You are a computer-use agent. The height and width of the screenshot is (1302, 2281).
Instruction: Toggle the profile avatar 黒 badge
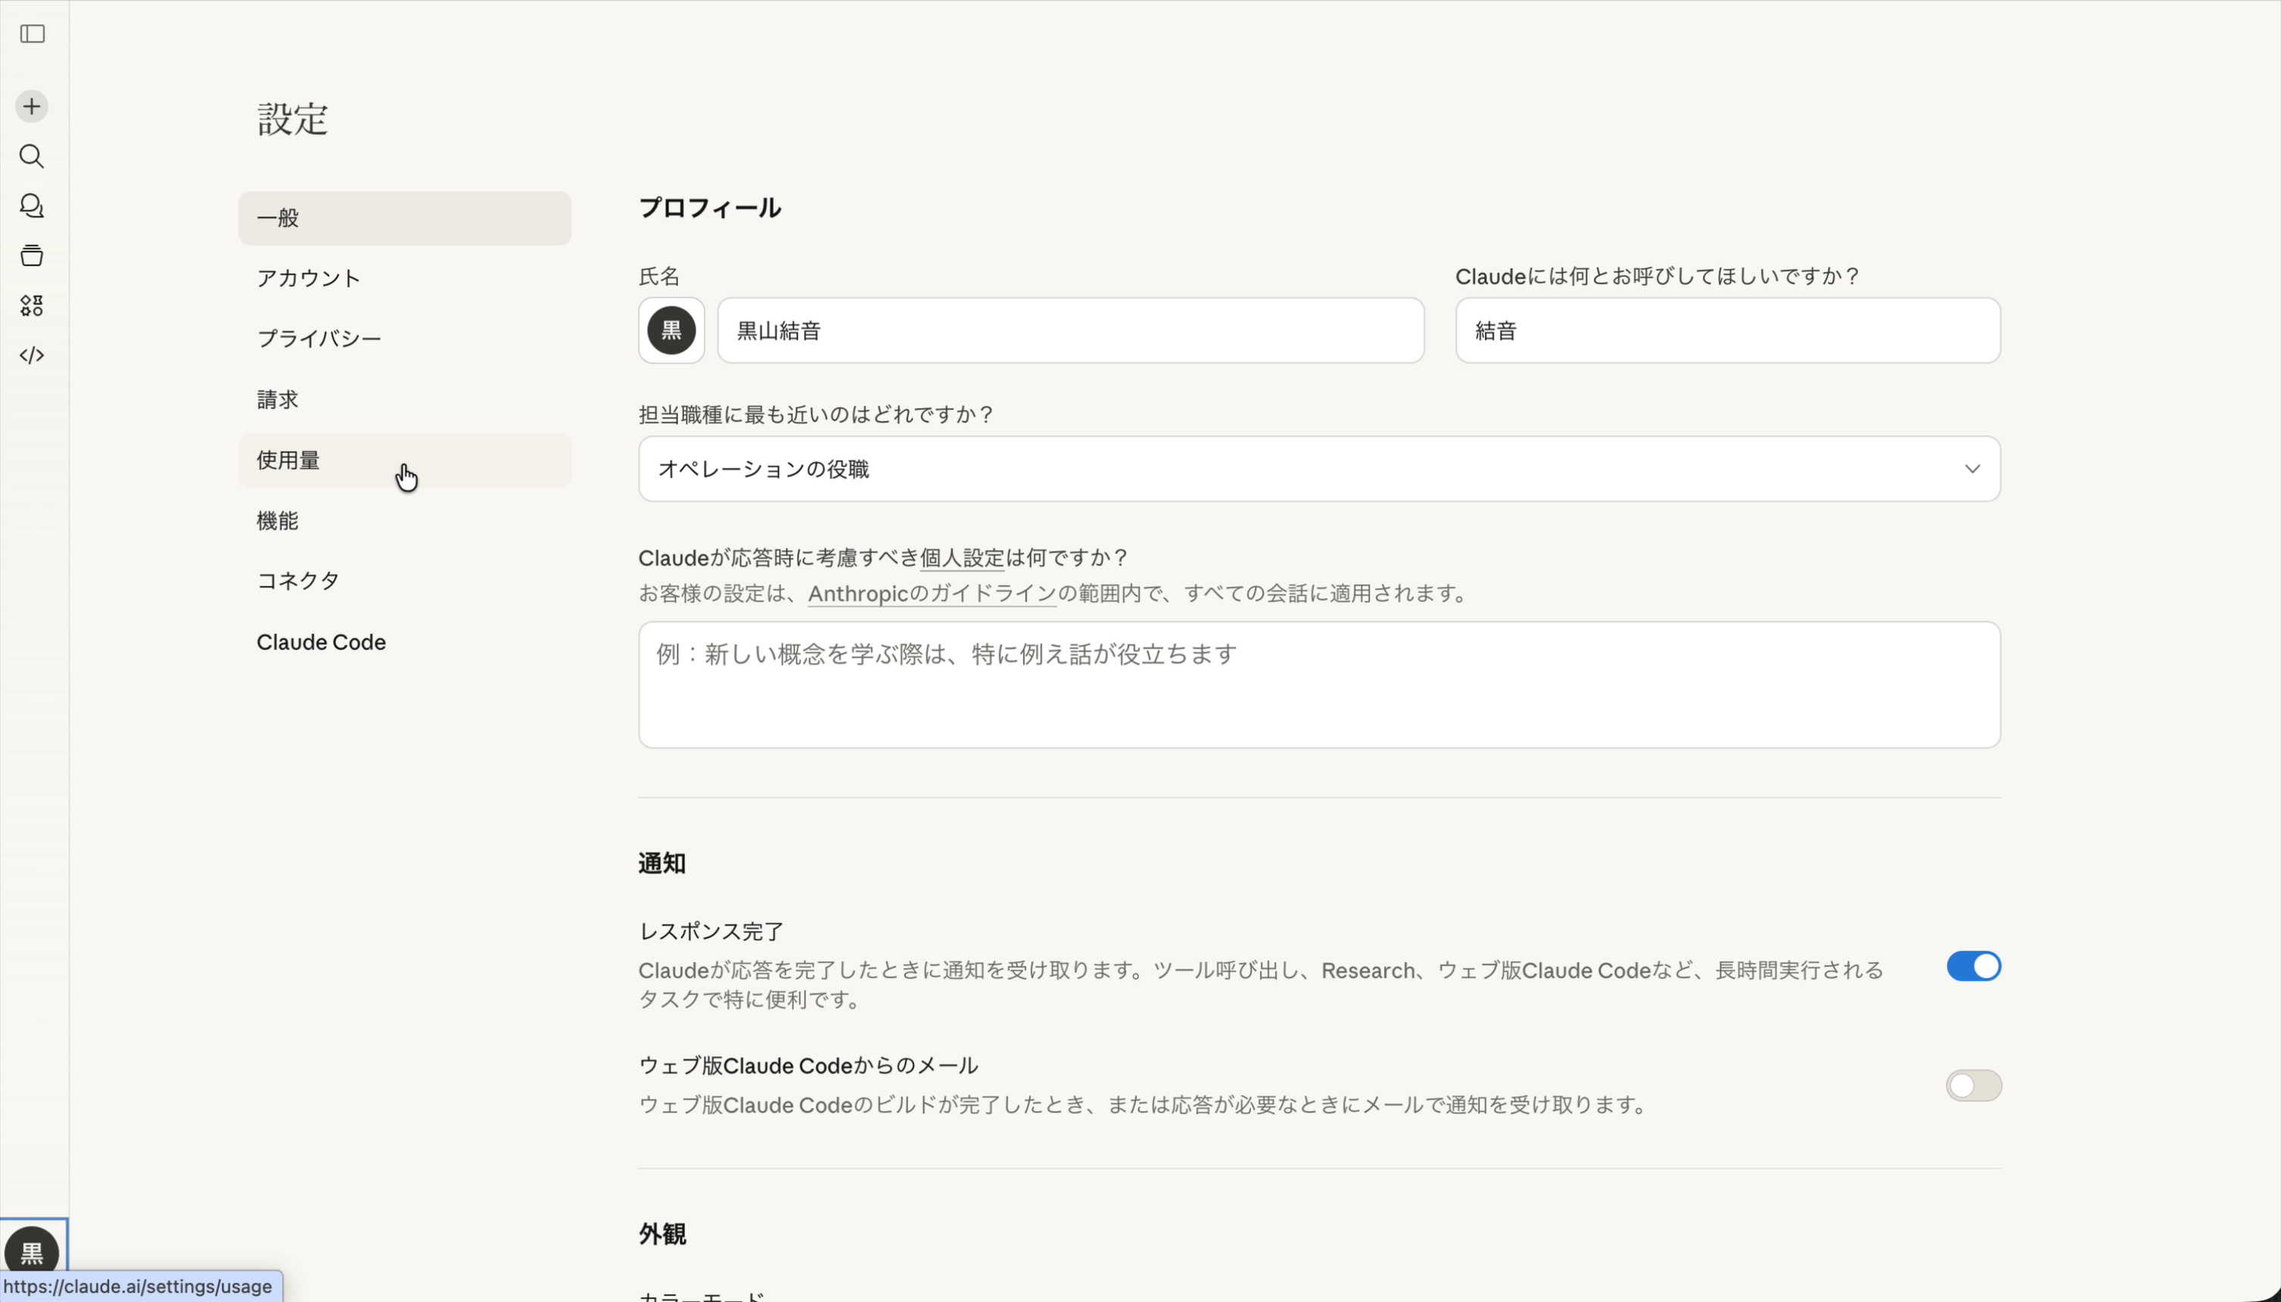671,330
